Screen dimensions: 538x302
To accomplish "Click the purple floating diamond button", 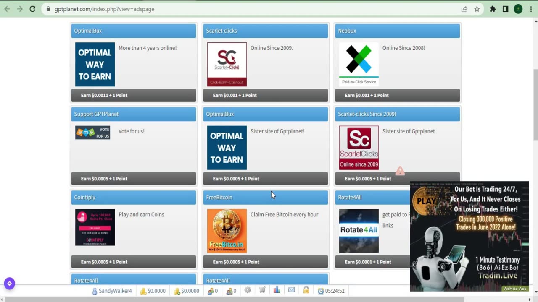I will [x=9, y=284].
